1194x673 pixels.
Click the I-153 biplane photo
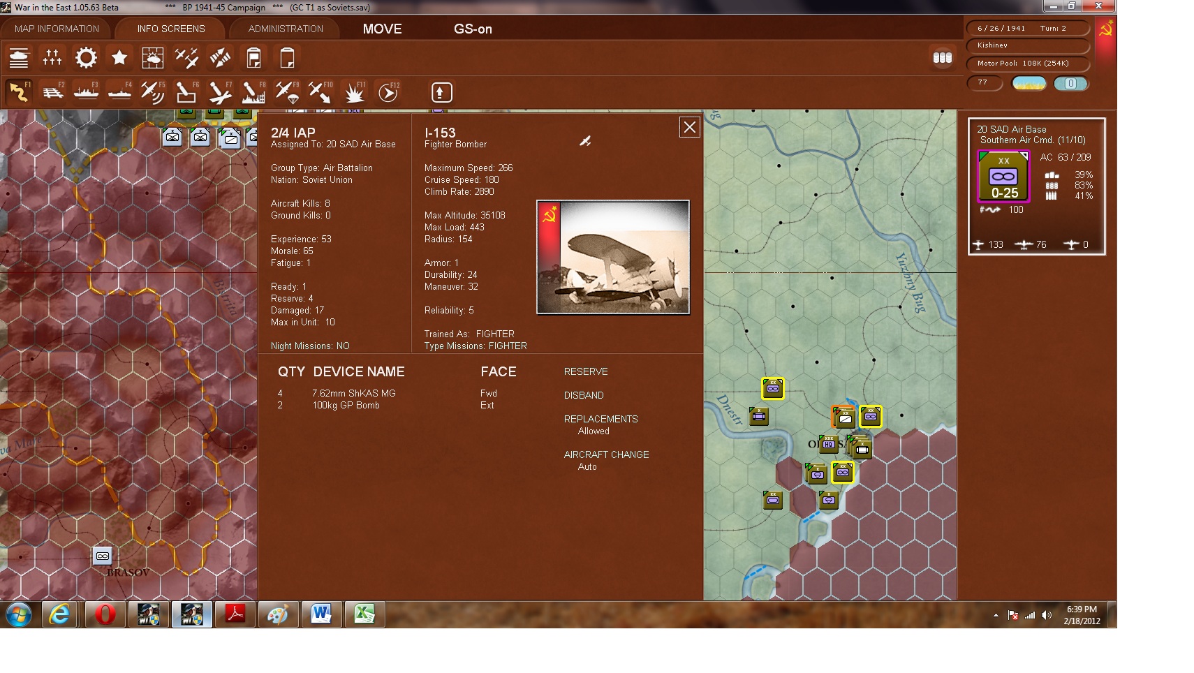point(613,257)
